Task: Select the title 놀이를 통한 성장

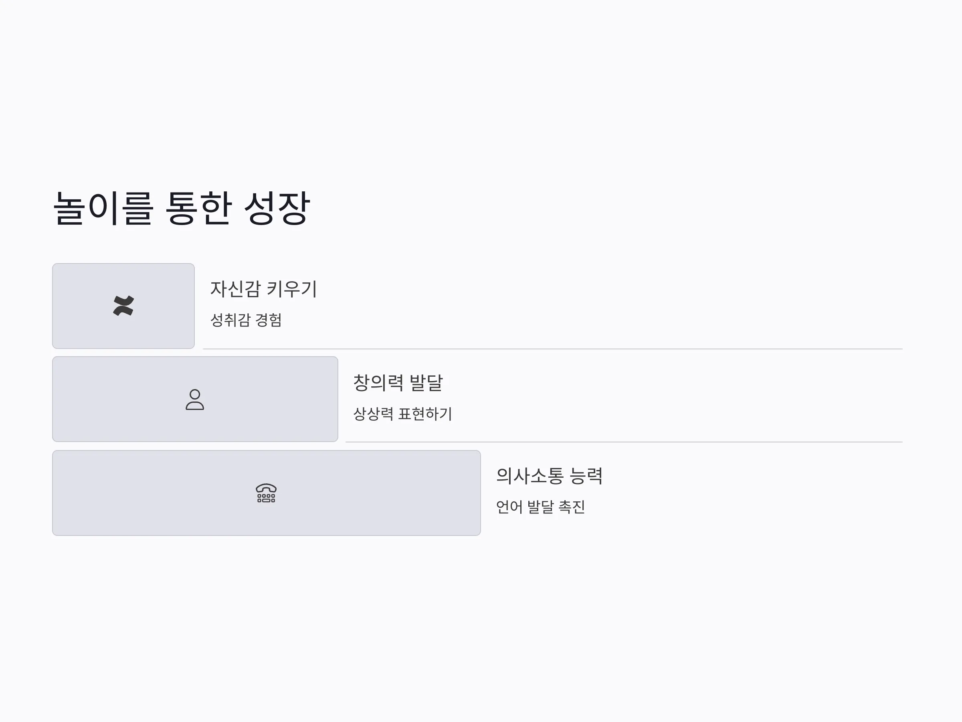Action: (x=181, y=208)
